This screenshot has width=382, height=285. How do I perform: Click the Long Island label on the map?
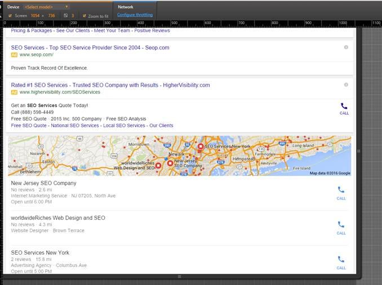click(x=303, y=146)
